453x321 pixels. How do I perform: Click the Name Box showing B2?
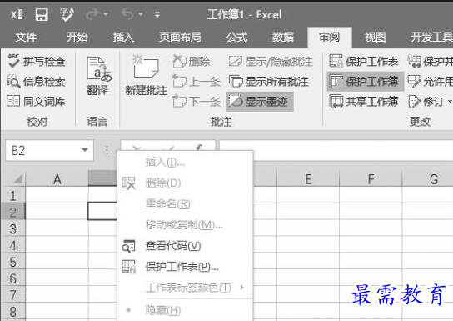coord(43,150)
